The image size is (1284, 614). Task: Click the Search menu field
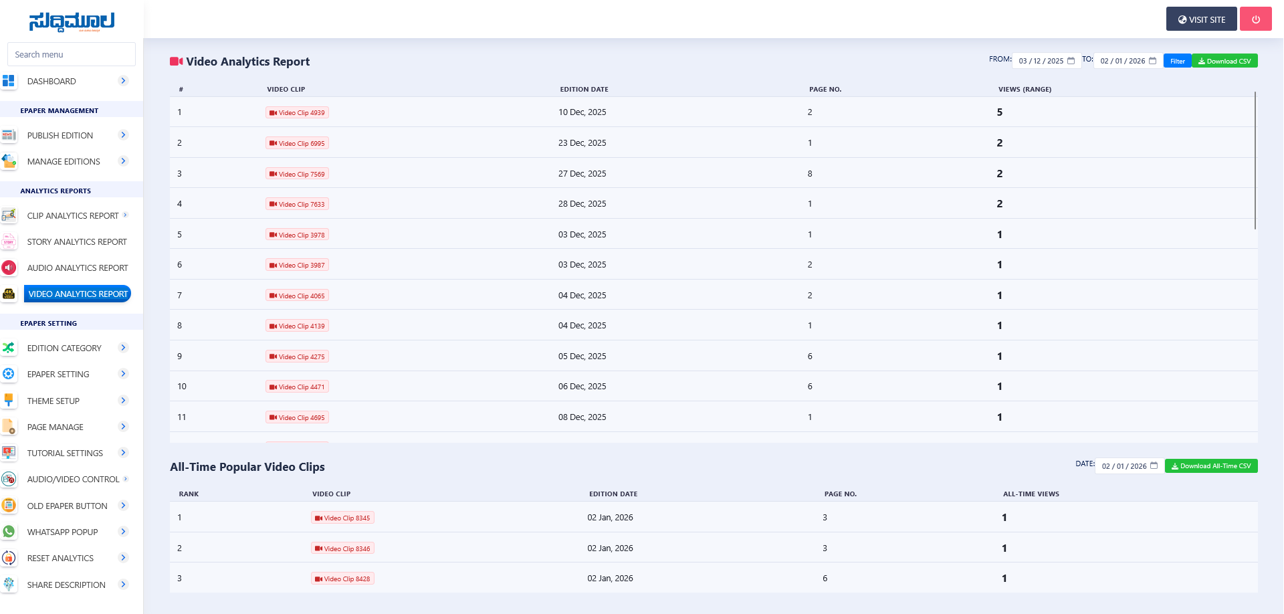tap(70, 54)
